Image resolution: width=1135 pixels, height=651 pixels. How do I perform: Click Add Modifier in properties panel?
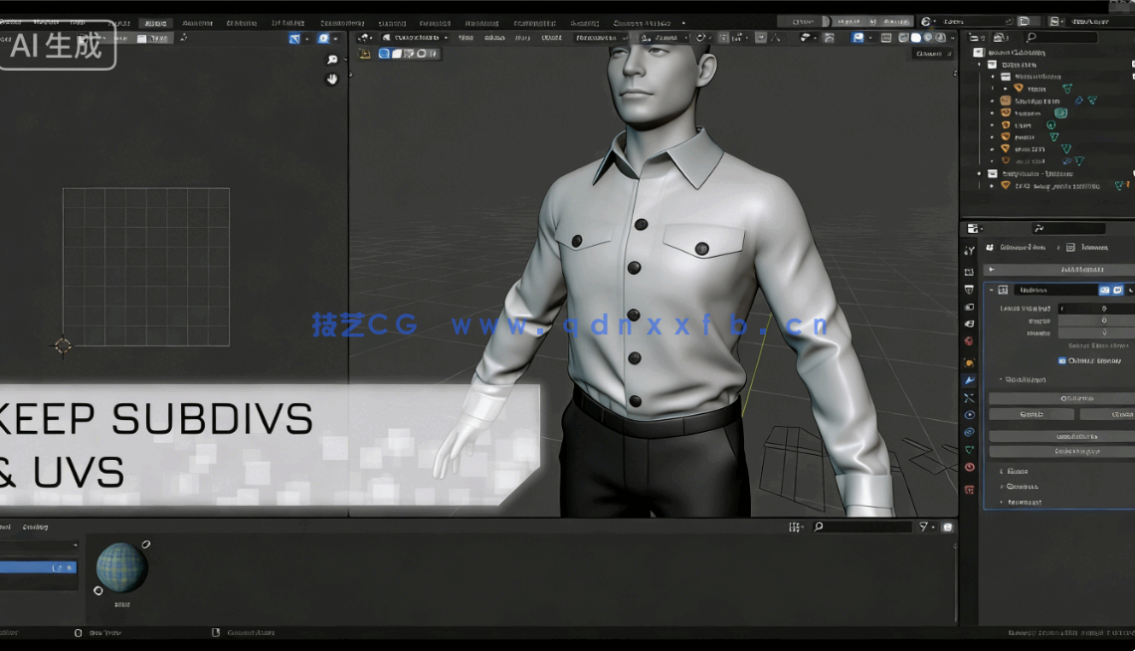[x=1059, y=269]
